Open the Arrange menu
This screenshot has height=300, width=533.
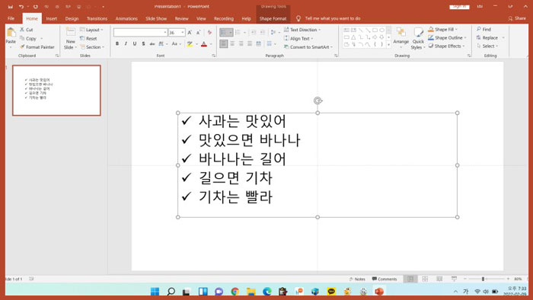click(401, 37)
